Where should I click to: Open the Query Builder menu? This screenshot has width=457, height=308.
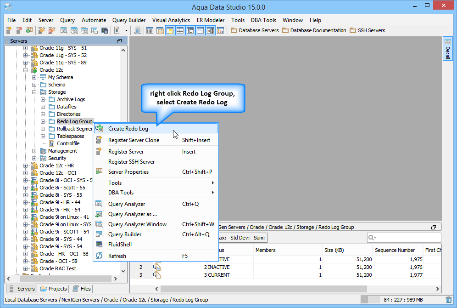(129, 20)
